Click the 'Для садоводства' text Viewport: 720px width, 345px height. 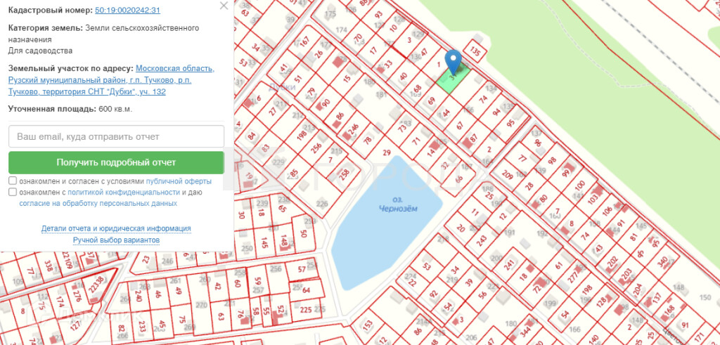click(x=40, y=51)
